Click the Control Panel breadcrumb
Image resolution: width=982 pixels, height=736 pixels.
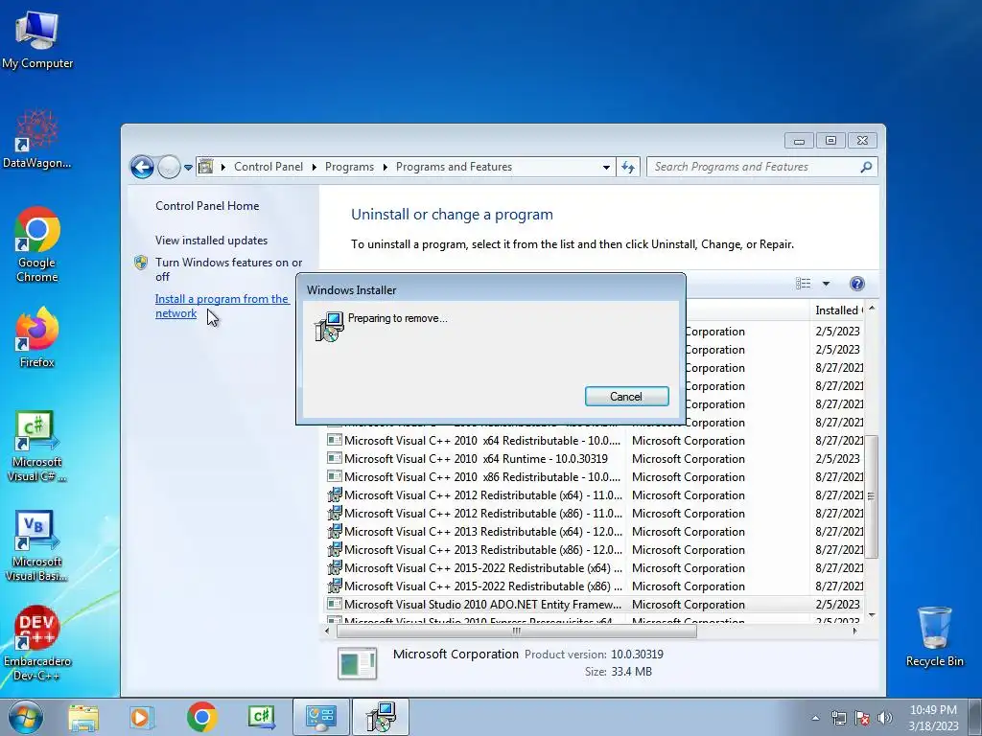(269, 167)
